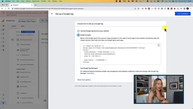Click the webcam video overlay

tap(159, 89)
